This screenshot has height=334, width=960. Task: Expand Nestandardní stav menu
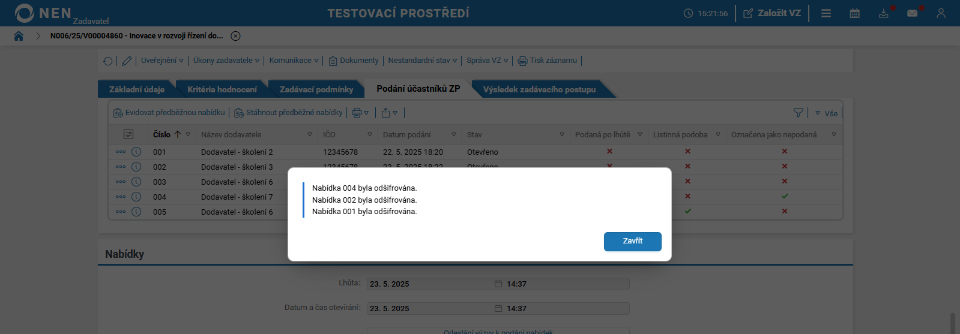423,61
